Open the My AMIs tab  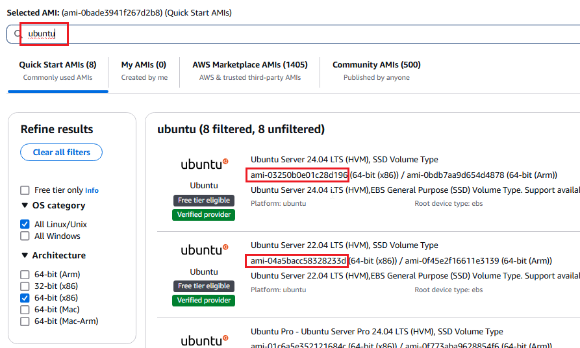pos(144,71)
